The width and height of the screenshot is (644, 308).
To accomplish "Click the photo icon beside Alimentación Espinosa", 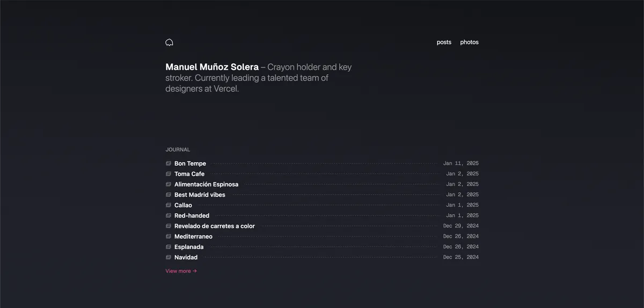I will coord(169,185).
